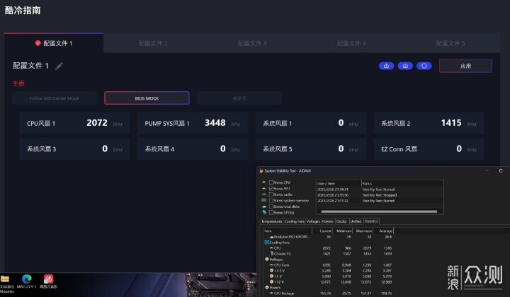The height and width of the screenshot is (297, 510).
Task: Click the 系统风扇 1 tile
Action: click(x=311, y=123)
